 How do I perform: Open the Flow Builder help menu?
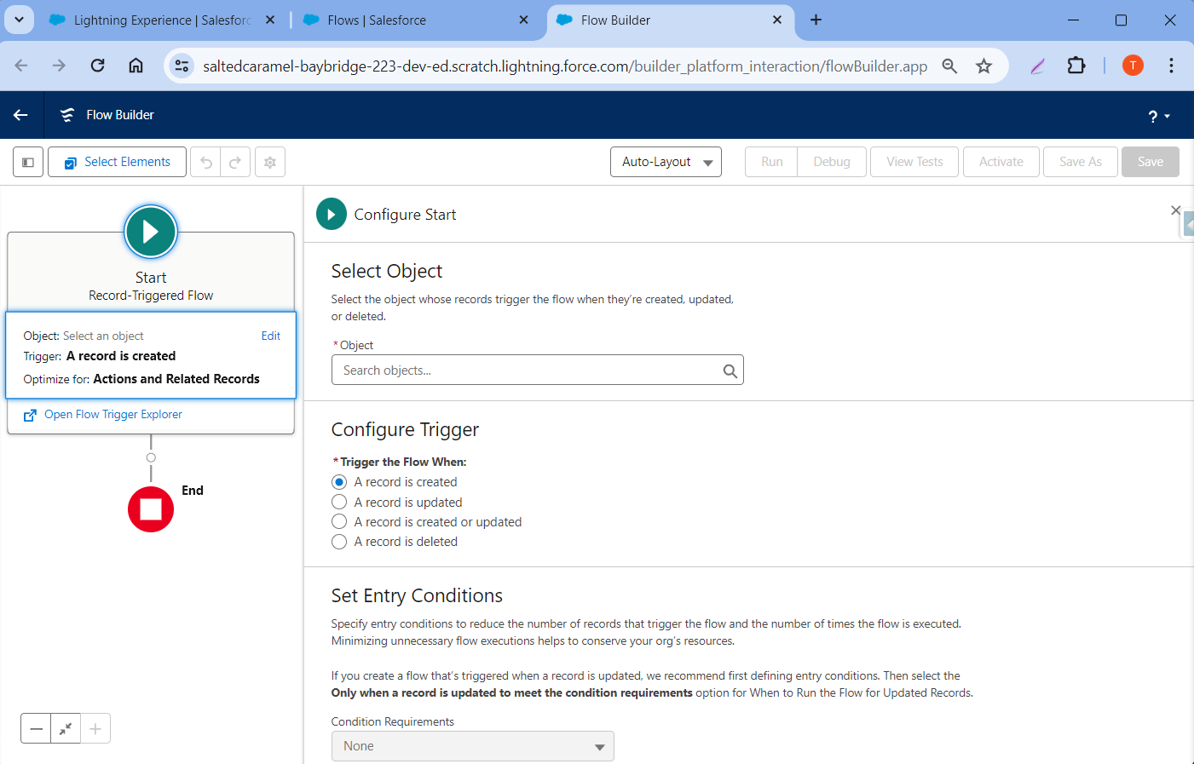pyautogui.click(x=1158, y=117)
